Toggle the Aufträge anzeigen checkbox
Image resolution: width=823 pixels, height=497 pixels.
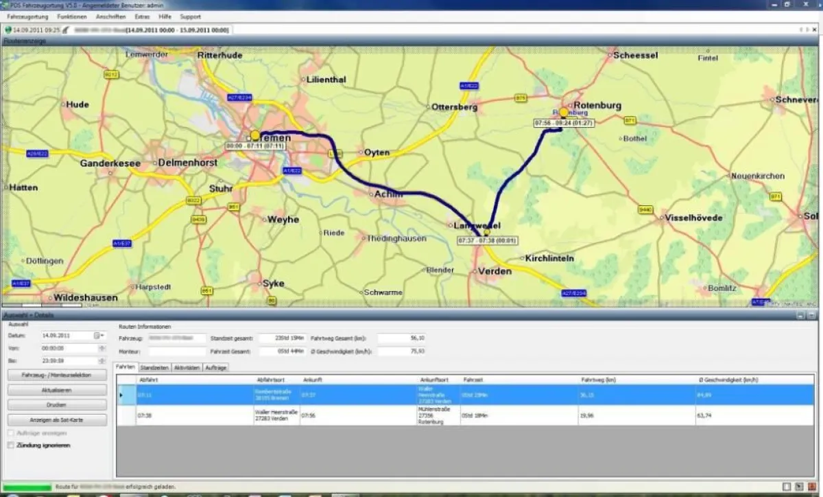(x=10, y=433)
